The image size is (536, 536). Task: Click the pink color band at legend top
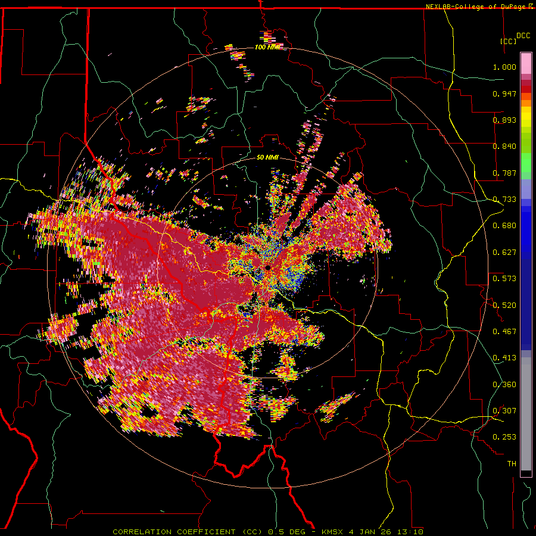(x=526, y=64)
